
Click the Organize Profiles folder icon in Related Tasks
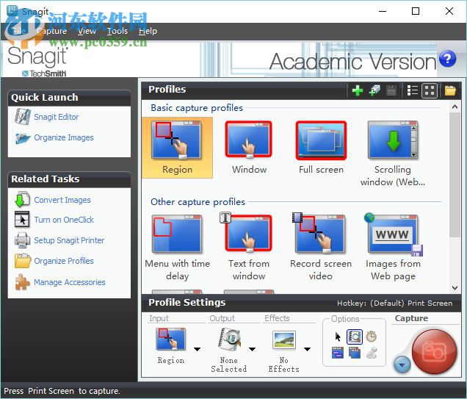pyautogui.click(x=23, y=261)
